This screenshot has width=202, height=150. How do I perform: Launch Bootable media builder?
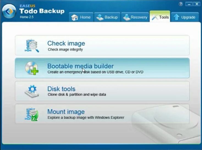click(102, 68)
